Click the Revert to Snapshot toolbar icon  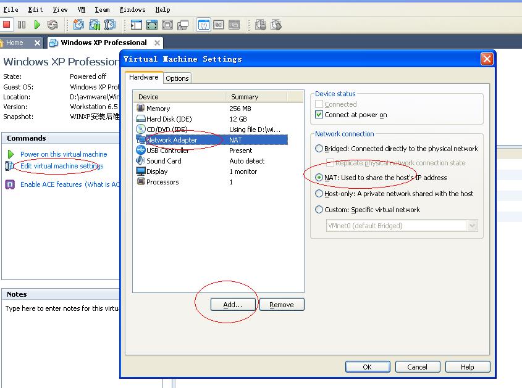(x=95, y=25)
